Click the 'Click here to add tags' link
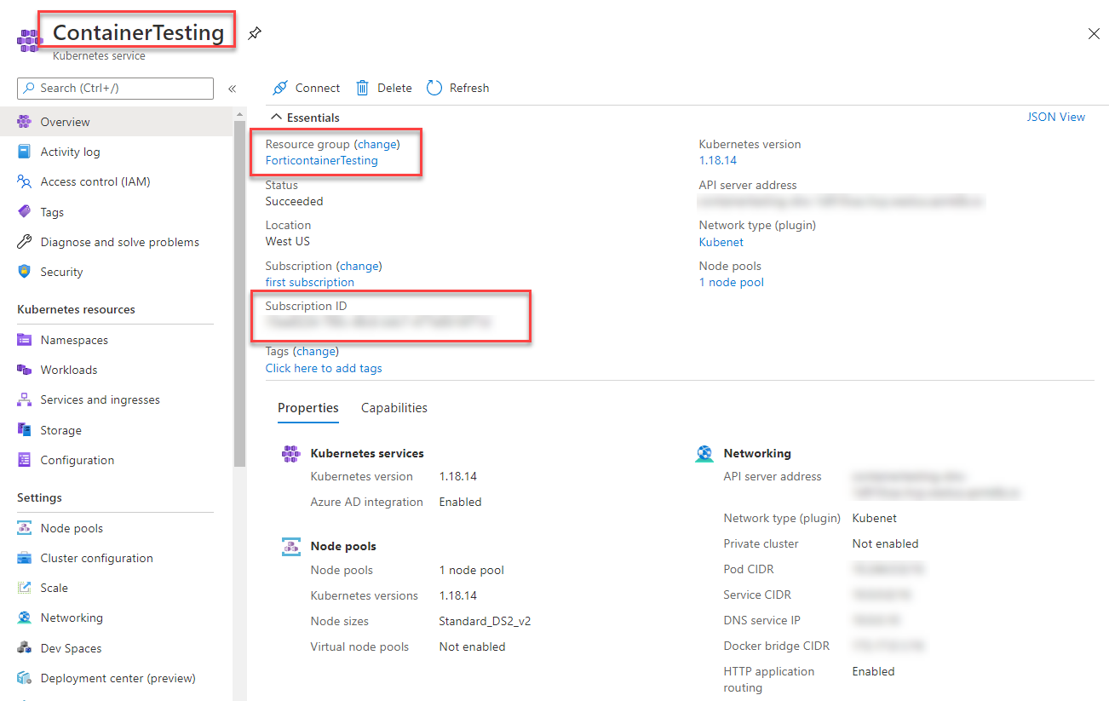This screenshot has width=1109, height=701. (x=324, y=368)
